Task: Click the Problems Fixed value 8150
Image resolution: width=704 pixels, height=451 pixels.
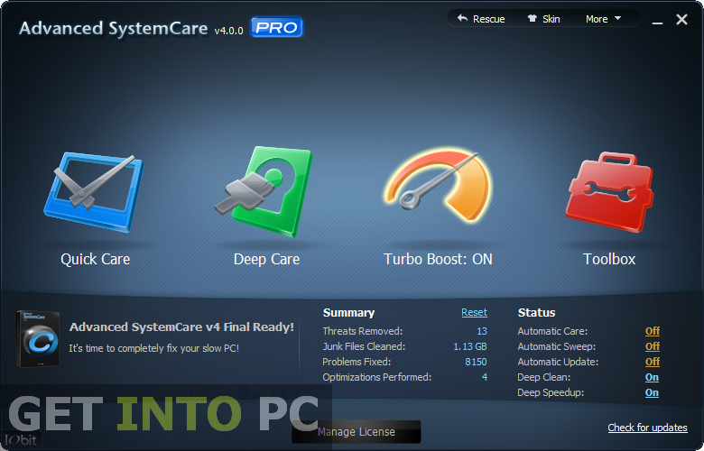Action: pyautogui.click(x=476, y=362)
